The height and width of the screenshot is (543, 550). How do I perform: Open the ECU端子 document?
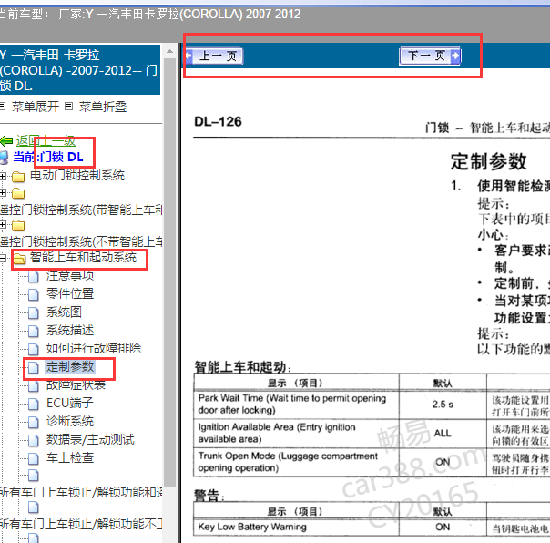click(x=70, y=403)
